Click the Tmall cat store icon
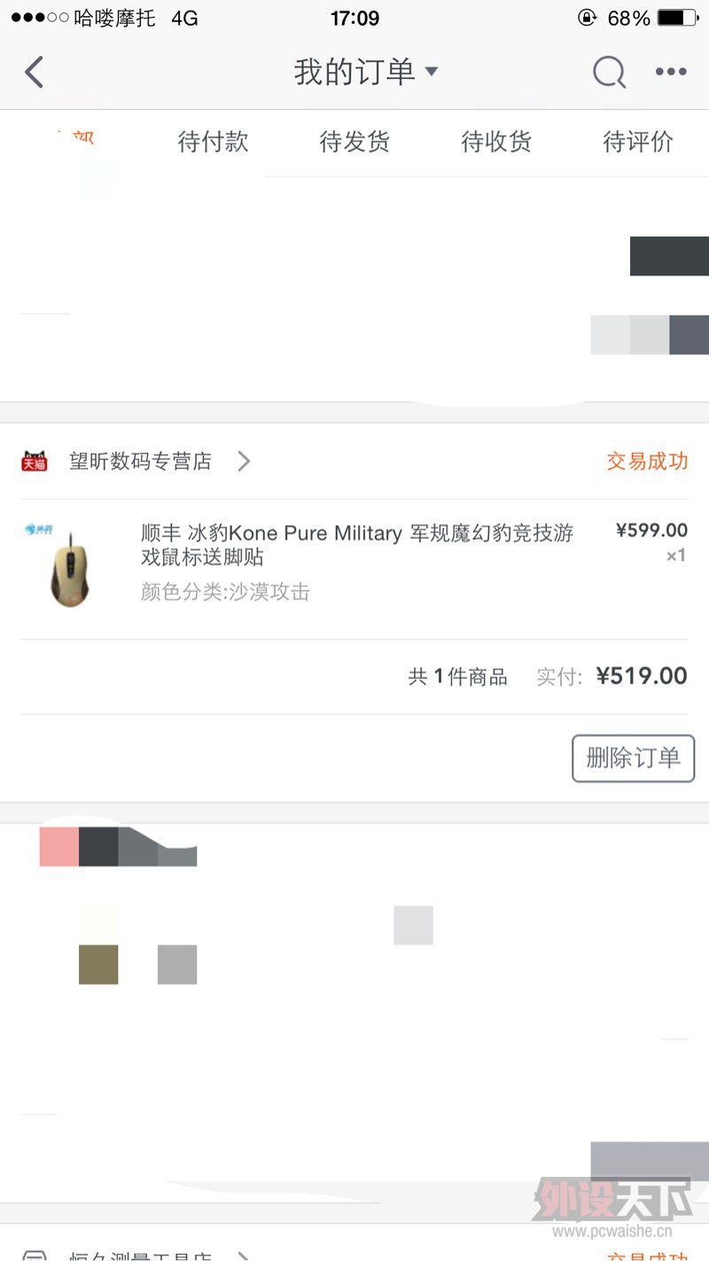 click(34, 461)
